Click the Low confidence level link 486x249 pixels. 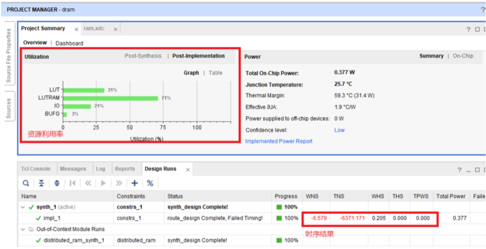click(339, 130)
